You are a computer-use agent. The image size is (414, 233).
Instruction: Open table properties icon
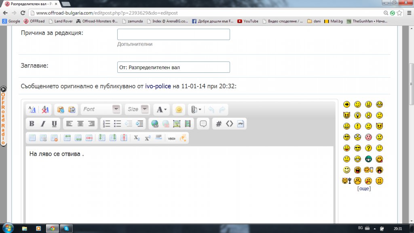coord(43,138)
